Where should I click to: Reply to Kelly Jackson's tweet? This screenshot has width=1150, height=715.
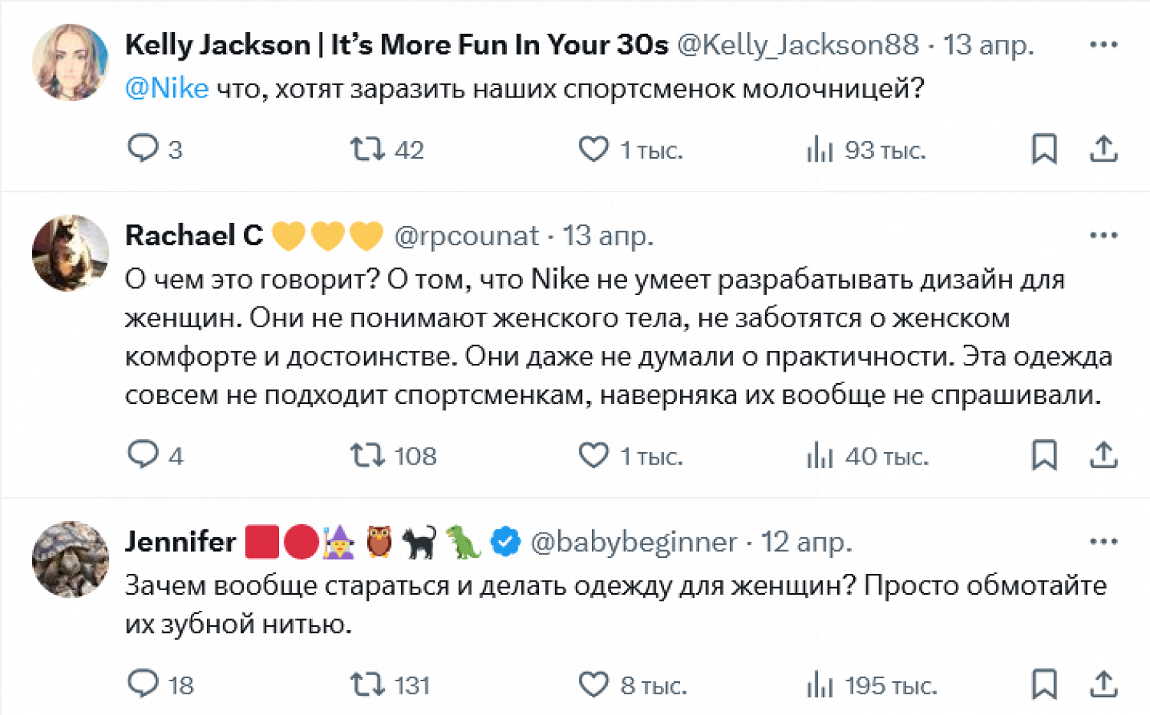pyautogui.click(x=143, y=149)
